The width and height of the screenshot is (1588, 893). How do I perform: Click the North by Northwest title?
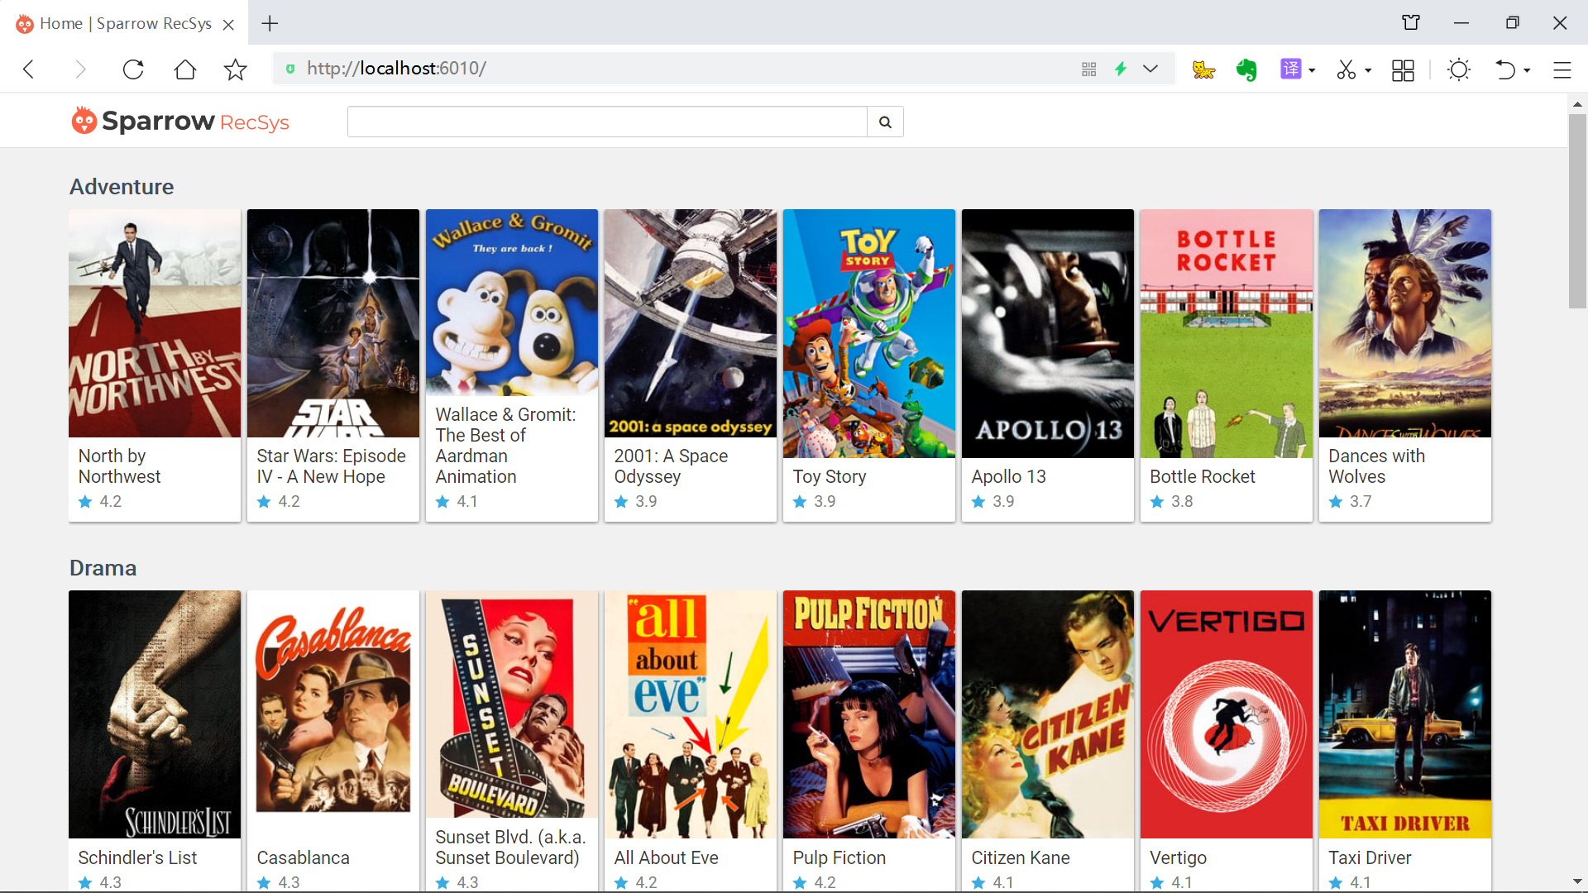119,466
